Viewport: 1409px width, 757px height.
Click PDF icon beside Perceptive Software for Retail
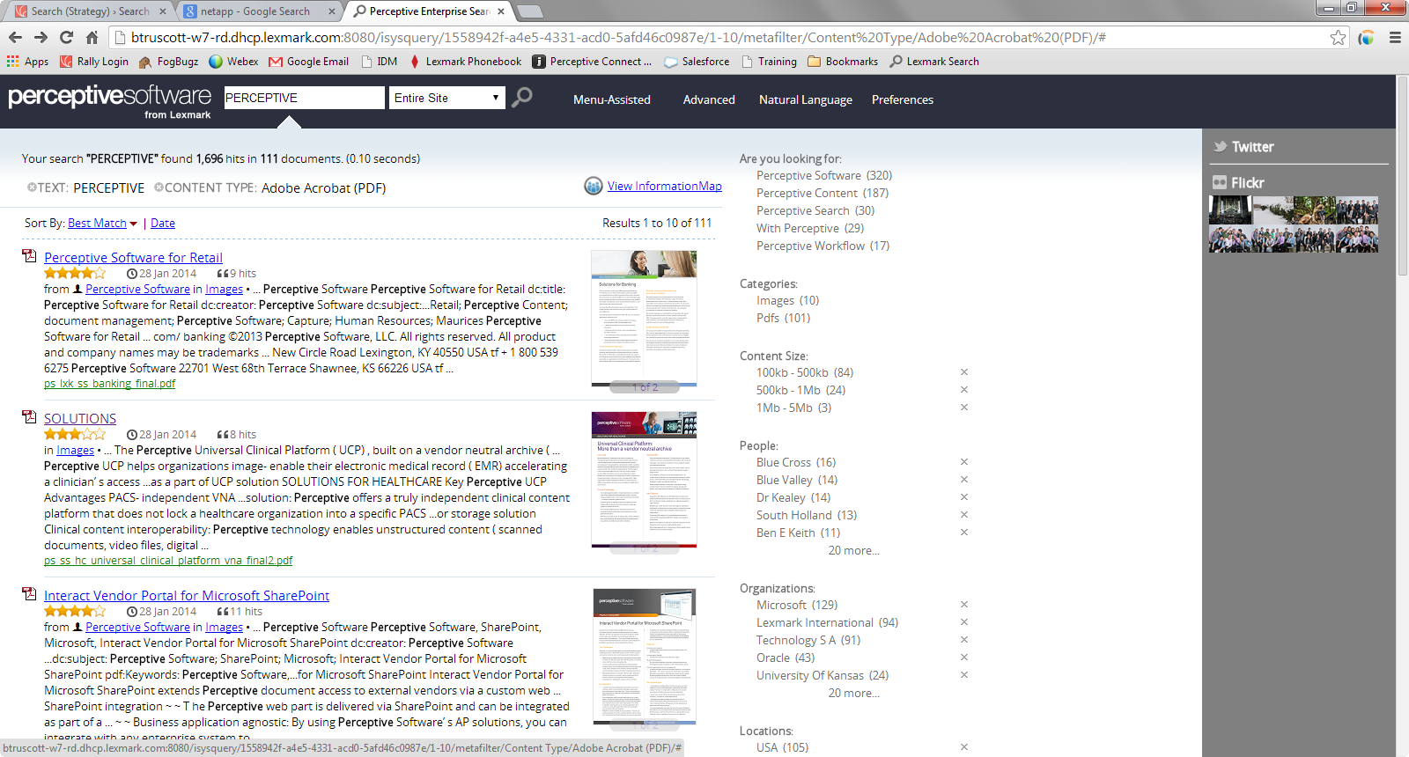tap(29, 256)
